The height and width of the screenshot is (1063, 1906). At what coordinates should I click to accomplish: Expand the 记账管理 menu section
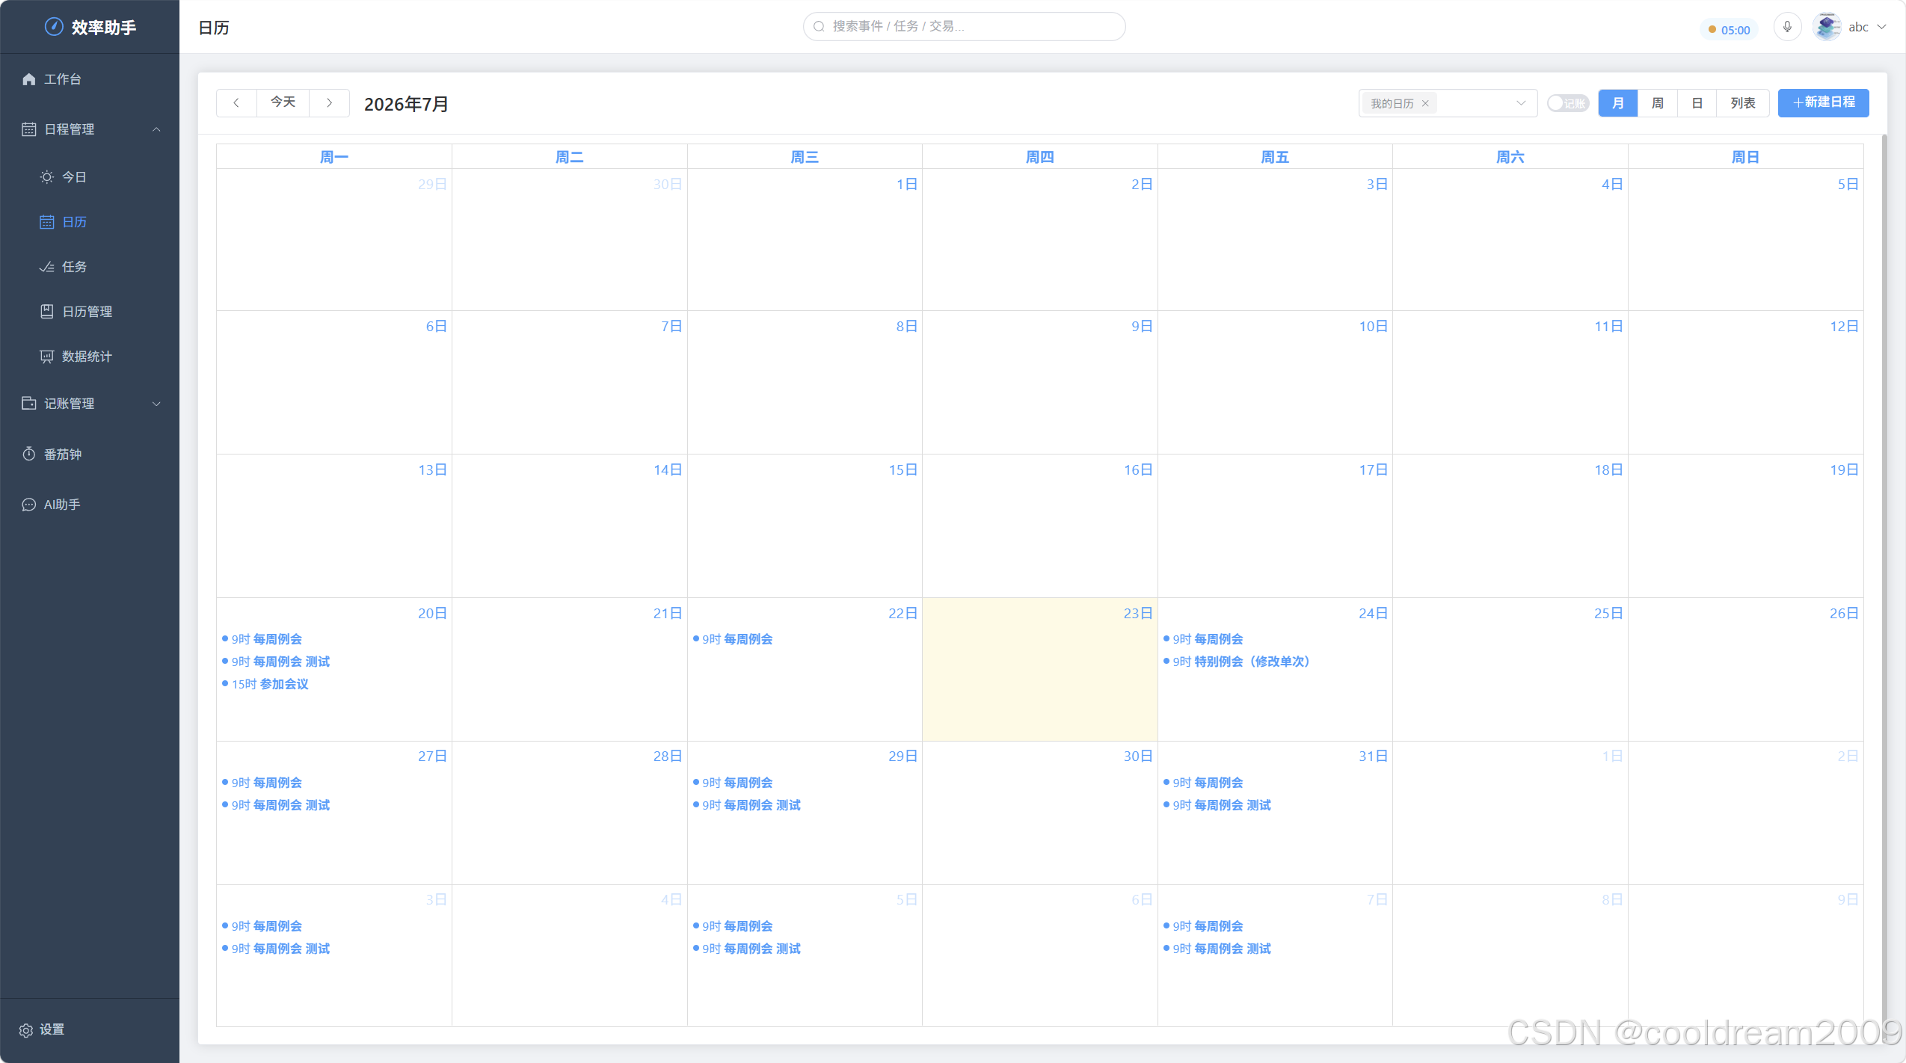(156, 404)
